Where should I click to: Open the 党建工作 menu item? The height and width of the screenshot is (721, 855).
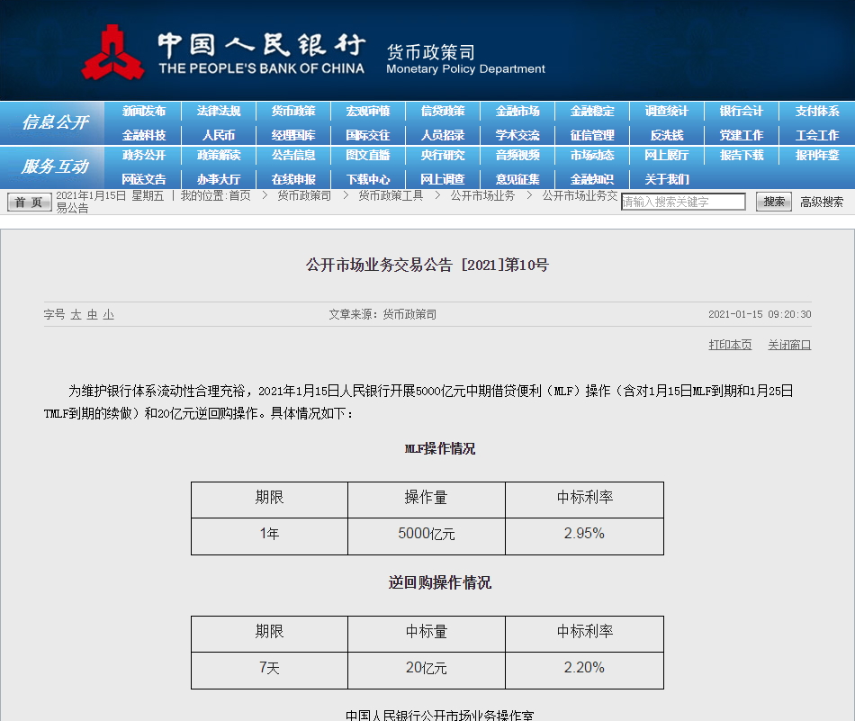(742, 135)
